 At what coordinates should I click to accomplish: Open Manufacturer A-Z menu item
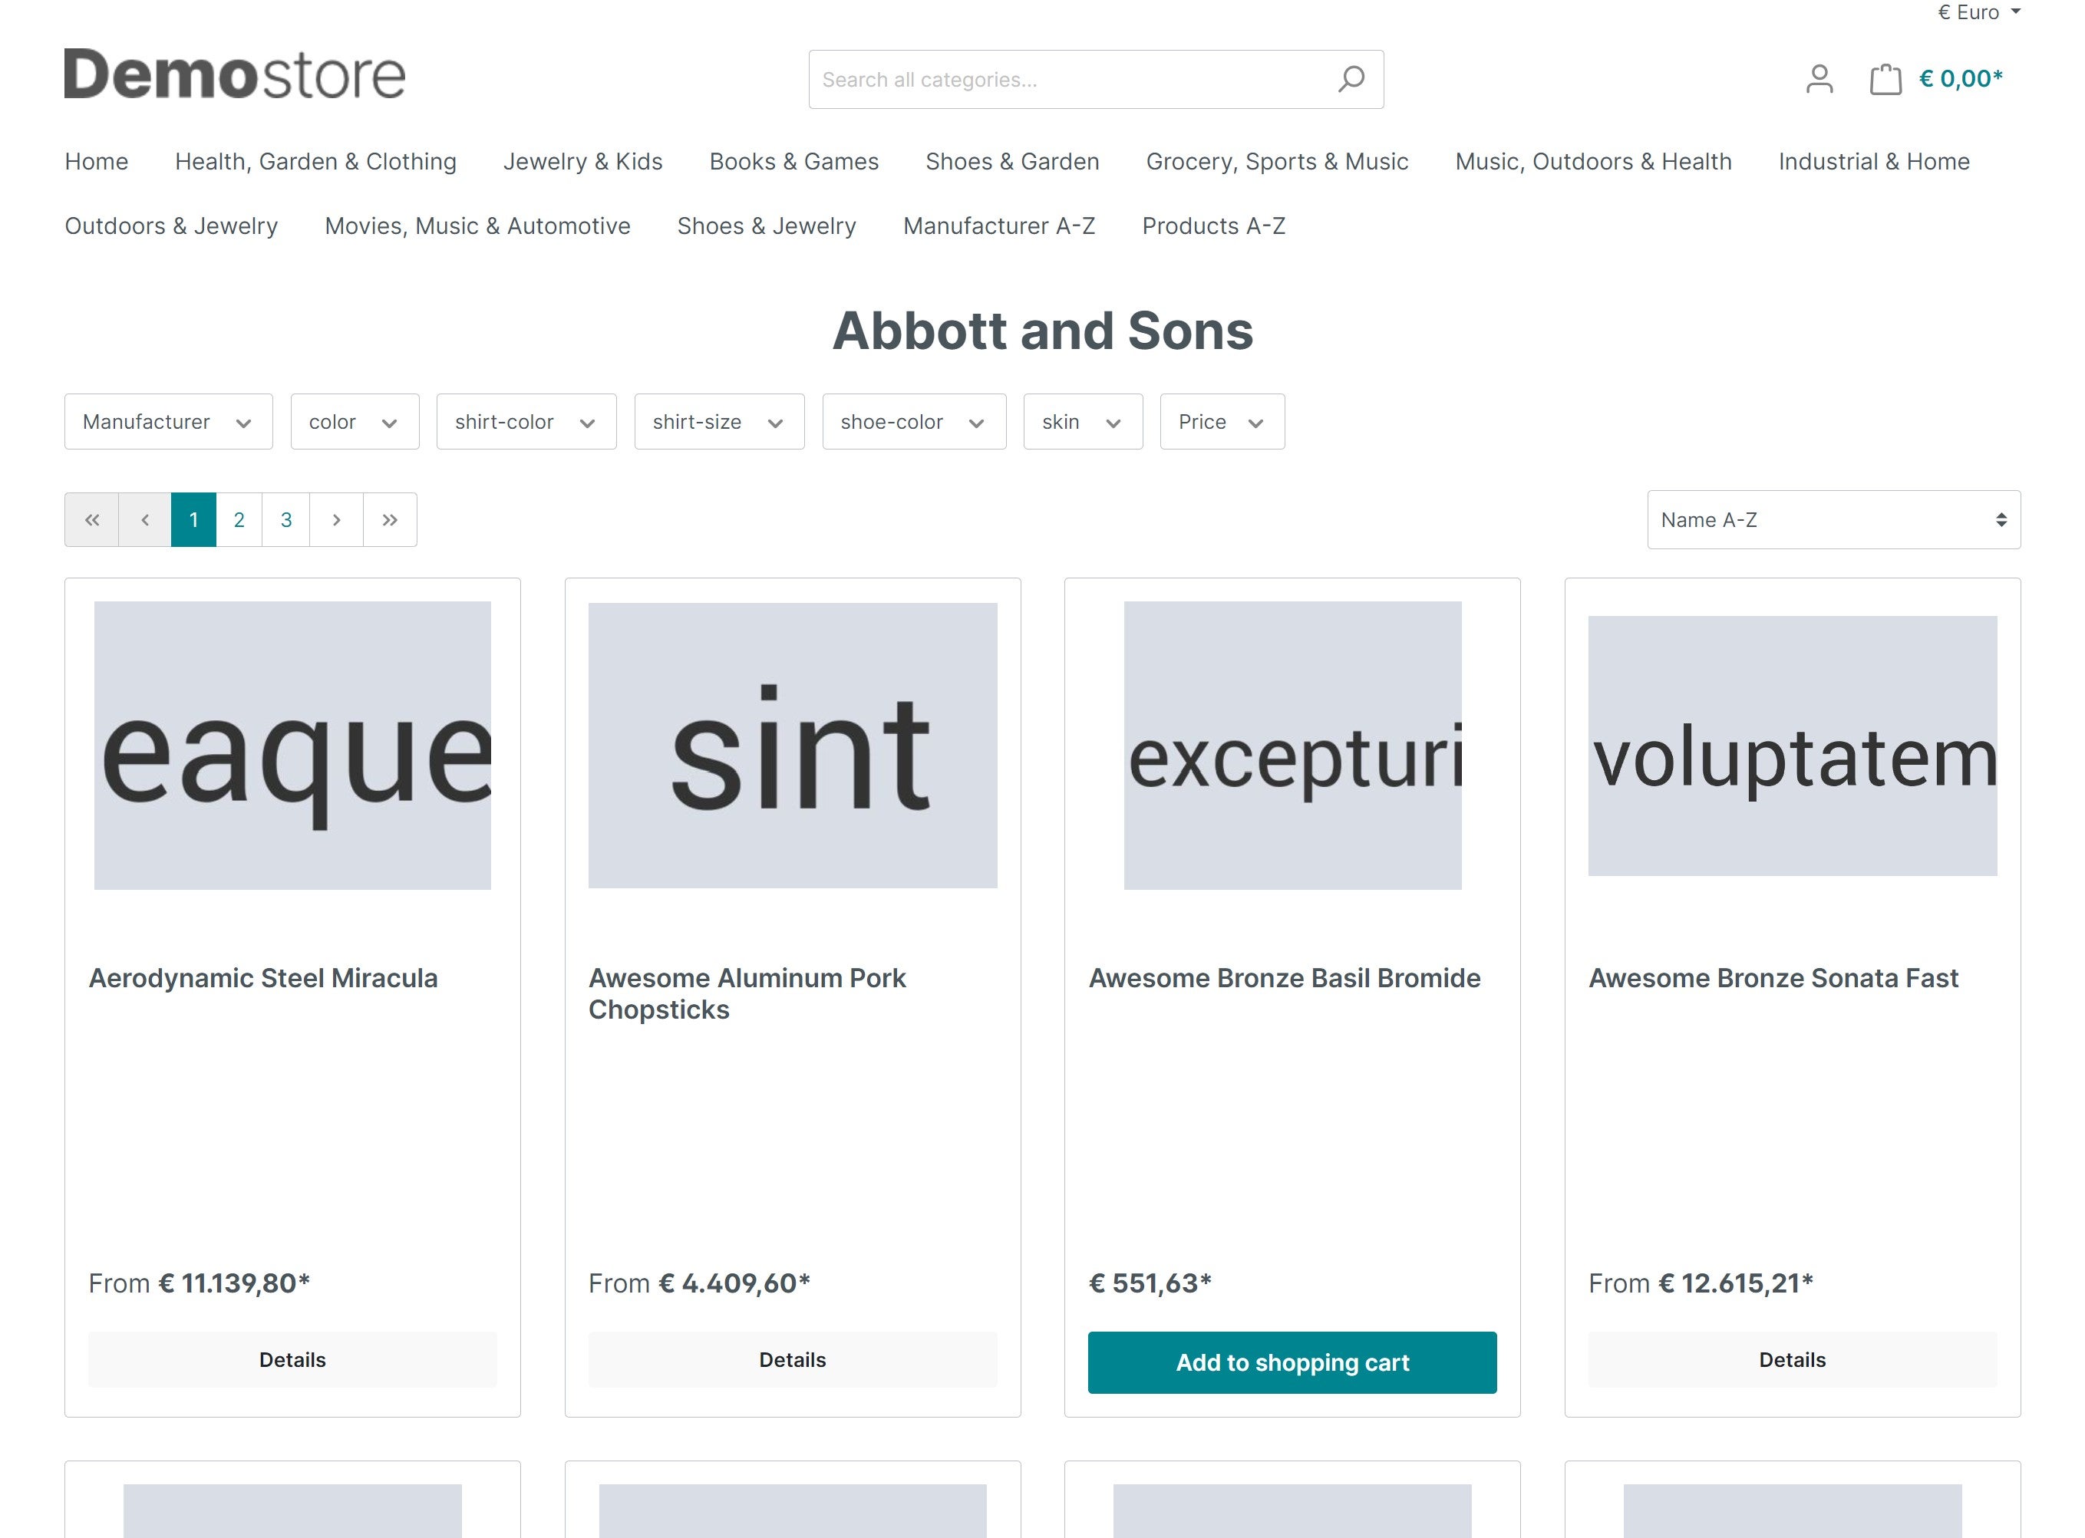point(999,226)
